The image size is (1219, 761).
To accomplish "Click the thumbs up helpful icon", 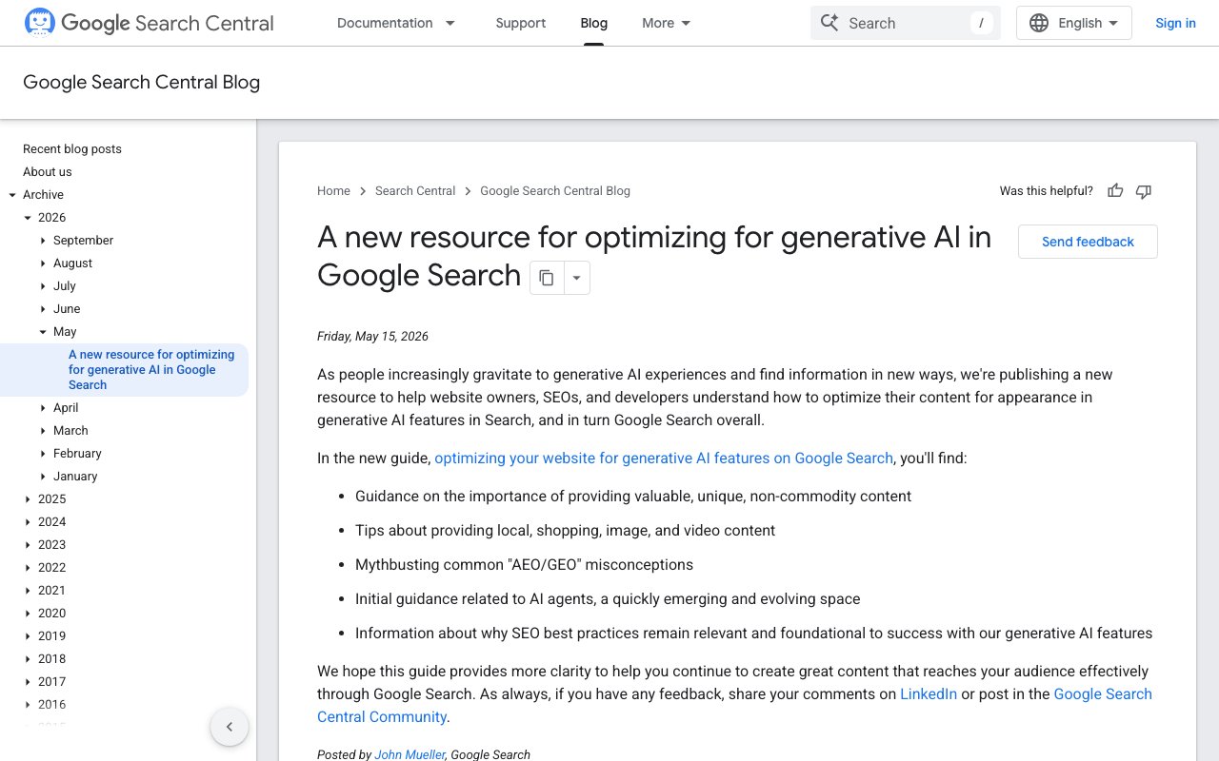I will pos(1115,191).
